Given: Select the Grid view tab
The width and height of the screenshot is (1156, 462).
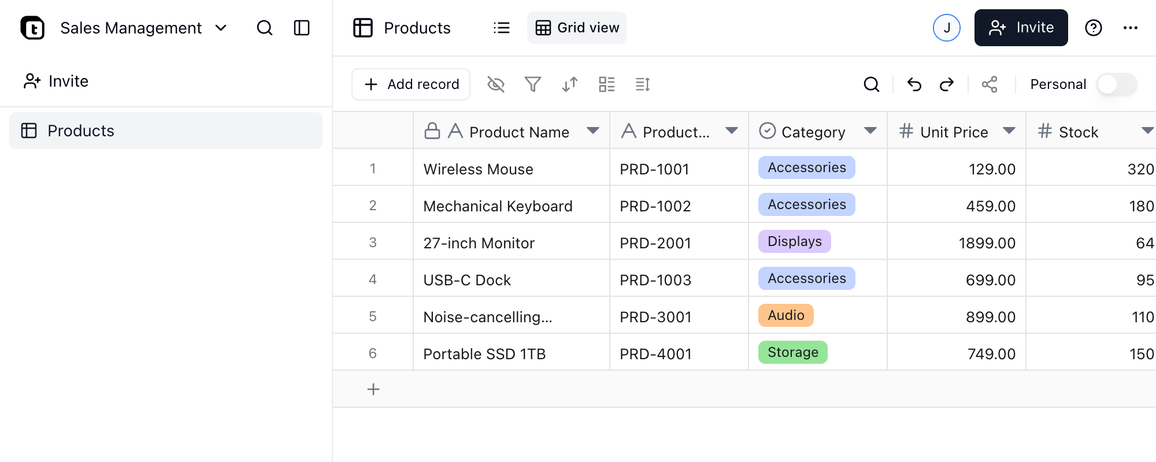Looking at the screenshot, I should pos(577,28).
